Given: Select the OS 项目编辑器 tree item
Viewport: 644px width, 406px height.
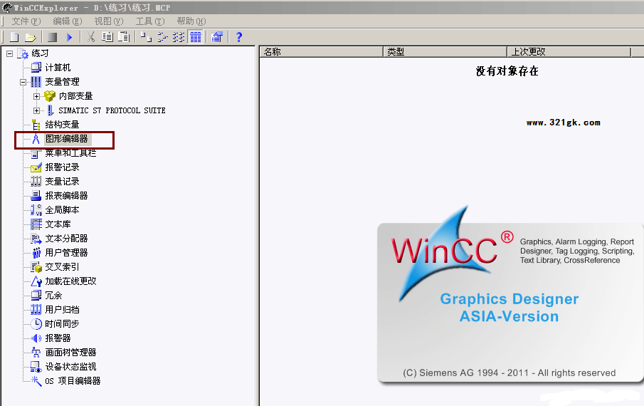Looking at the screenshot, I should (73, 381).
